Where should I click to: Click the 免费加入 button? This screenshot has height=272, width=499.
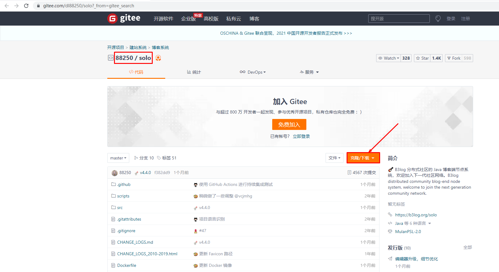(x=289, y=124)
